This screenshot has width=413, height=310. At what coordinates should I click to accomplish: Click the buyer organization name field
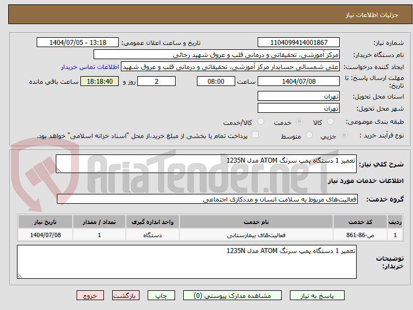tap(217, 55)
